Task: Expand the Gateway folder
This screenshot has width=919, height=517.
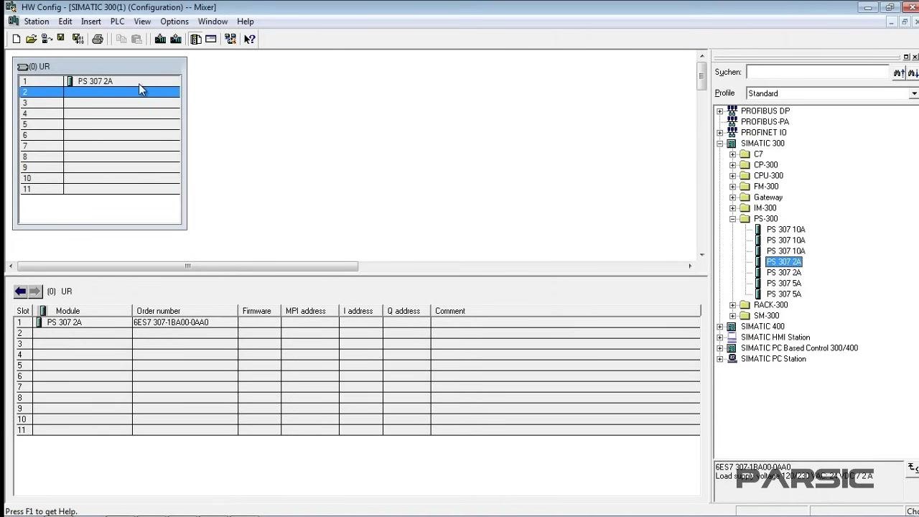Action: point(733,197)
